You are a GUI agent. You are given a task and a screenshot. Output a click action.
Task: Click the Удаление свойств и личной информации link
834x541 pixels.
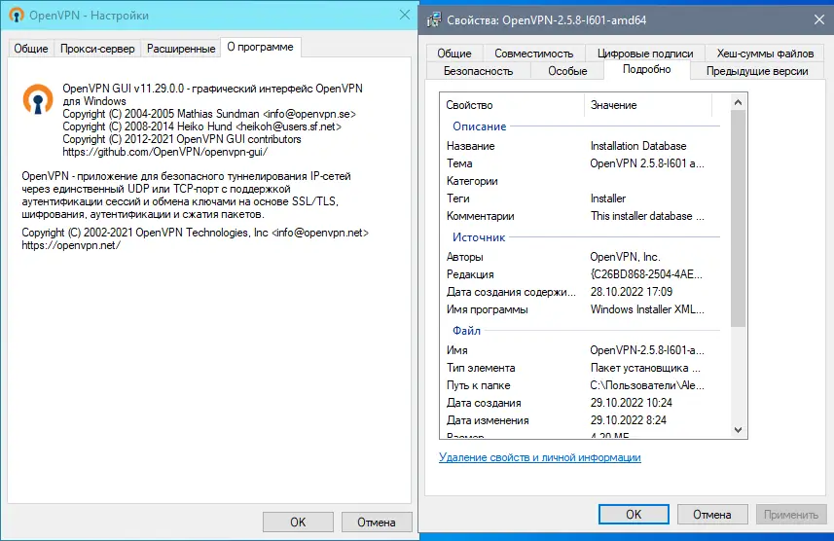point(540,457)
